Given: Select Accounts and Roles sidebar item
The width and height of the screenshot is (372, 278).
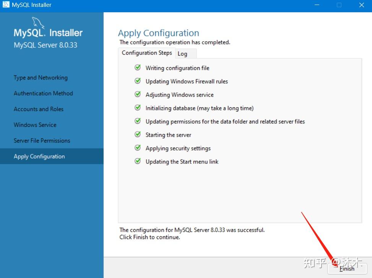Looking at the screenshot, I should [39, 109].
